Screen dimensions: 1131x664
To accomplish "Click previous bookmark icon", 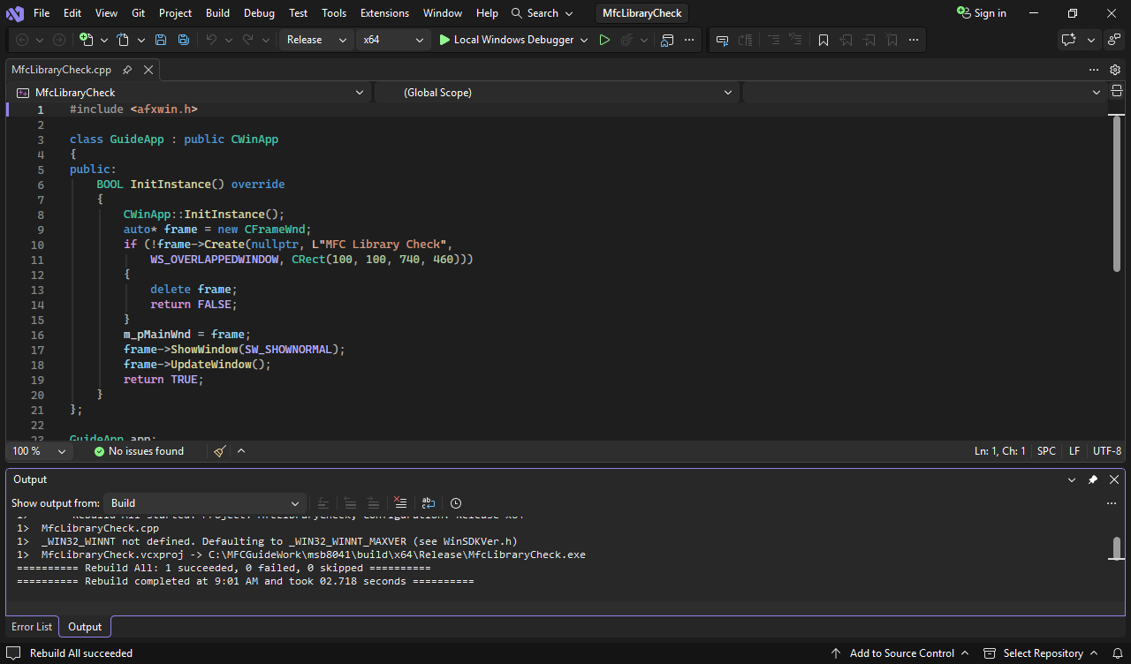I will tap(846, 40).
